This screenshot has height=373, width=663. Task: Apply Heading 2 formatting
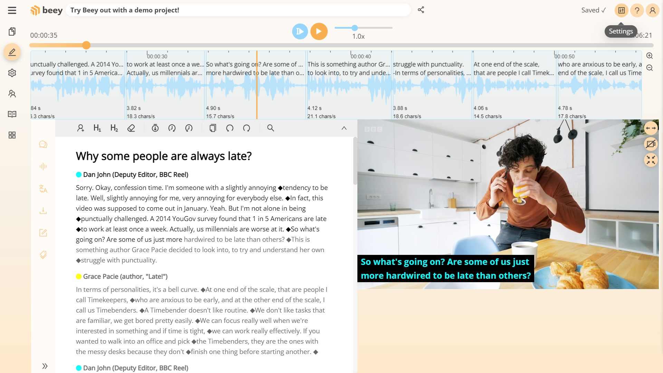pos(114,128)
